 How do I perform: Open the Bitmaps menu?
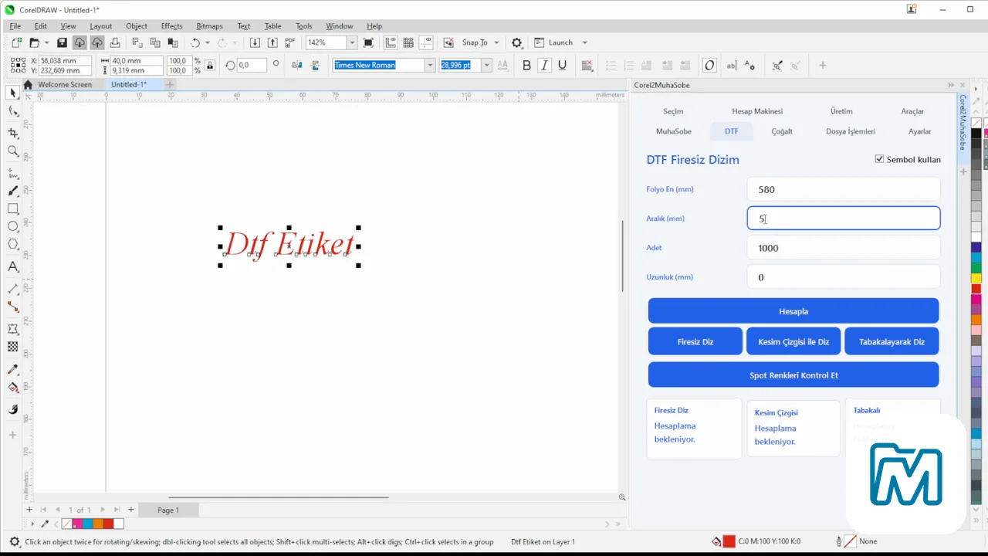point(209,25)
